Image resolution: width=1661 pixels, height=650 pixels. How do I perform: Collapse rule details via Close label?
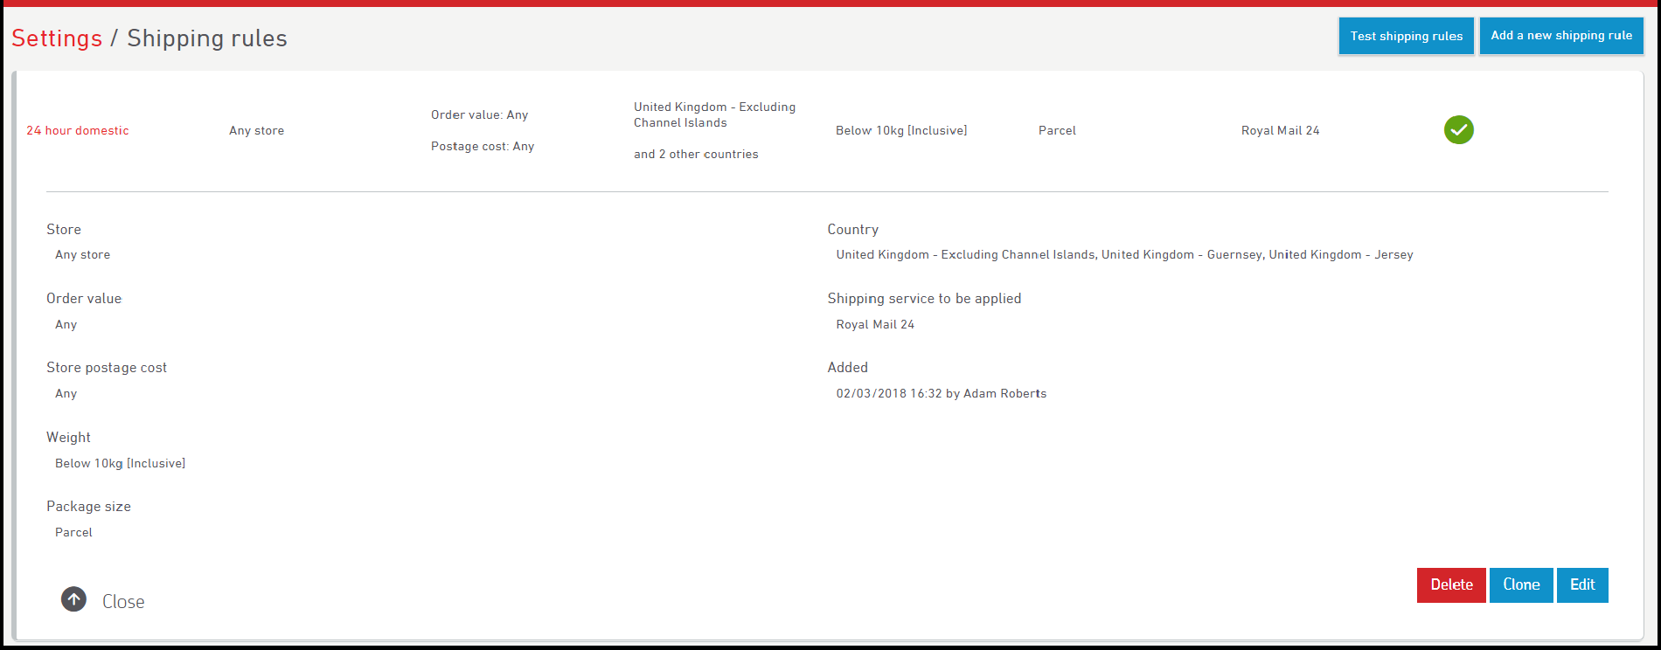[x=123, y=602]
